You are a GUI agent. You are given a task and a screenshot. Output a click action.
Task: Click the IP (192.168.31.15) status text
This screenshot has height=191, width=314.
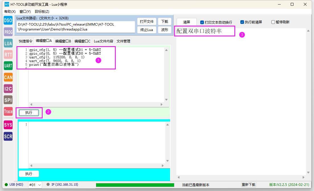click(65, 184)
